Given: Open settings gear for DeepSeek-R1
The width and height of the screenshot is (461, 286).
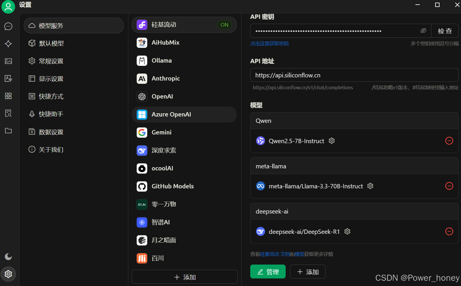Looking at the screenshot, I should pyautogui.click(x=347, y=232).
